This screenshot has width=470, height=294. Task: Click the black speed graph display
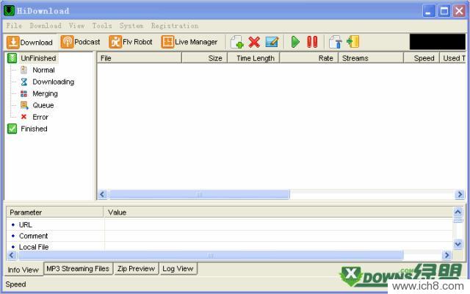coord(438,41)
